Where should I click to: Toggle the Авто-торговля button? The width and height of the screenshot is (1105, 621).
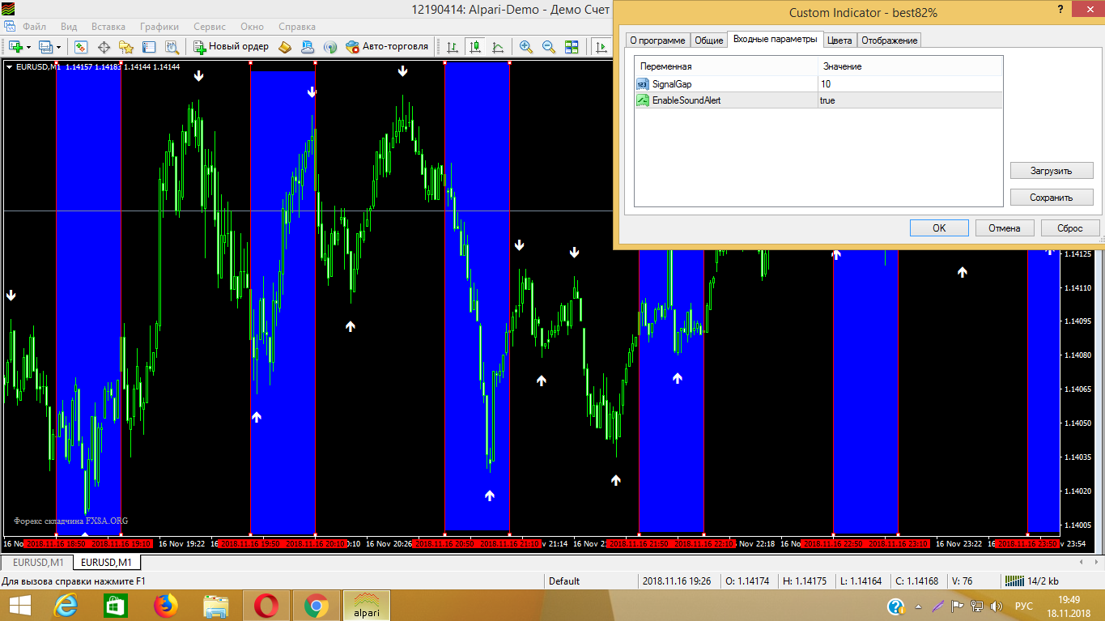(x=387, y=47)
